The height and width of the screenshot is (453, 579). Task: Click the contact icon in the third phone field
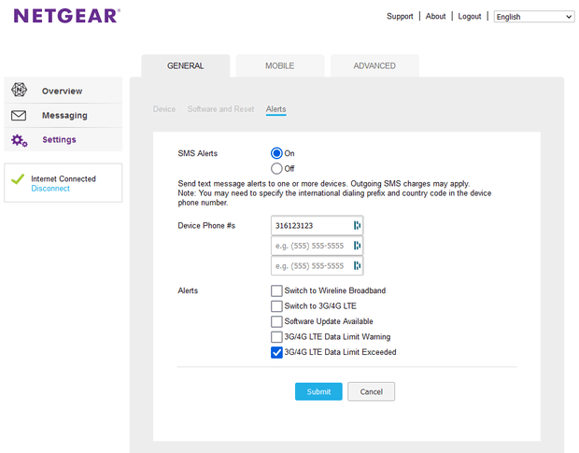(357, 265)
